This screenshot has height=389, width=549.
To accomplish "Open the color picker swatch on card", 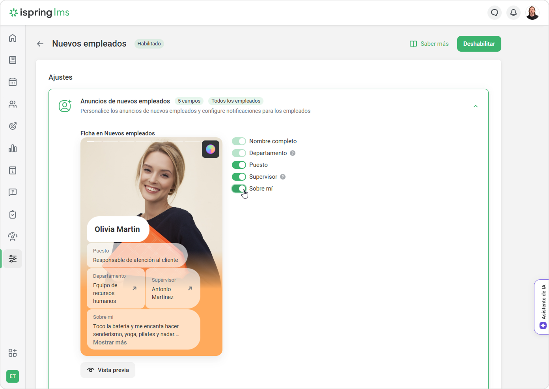I will [211, 149].
